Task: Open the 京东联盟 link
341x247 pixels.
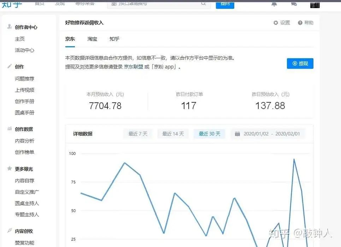Action: [133, 67]
